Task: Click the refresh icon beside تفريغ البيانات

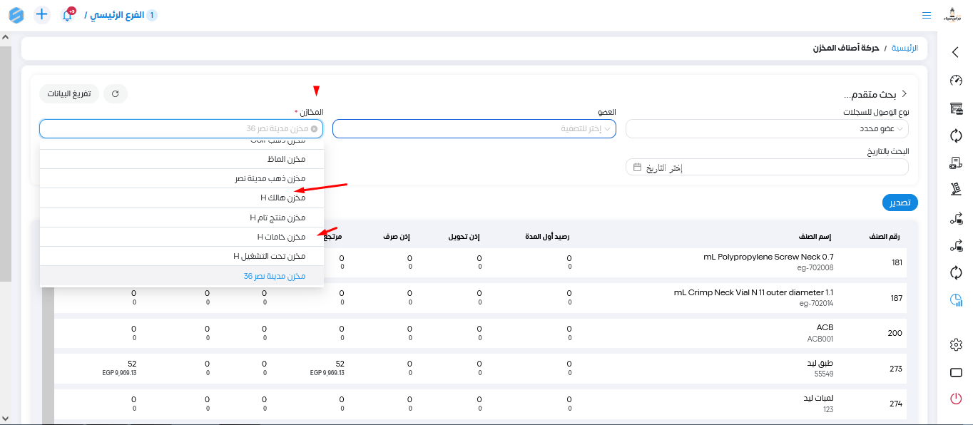Action: coord(116,93)
